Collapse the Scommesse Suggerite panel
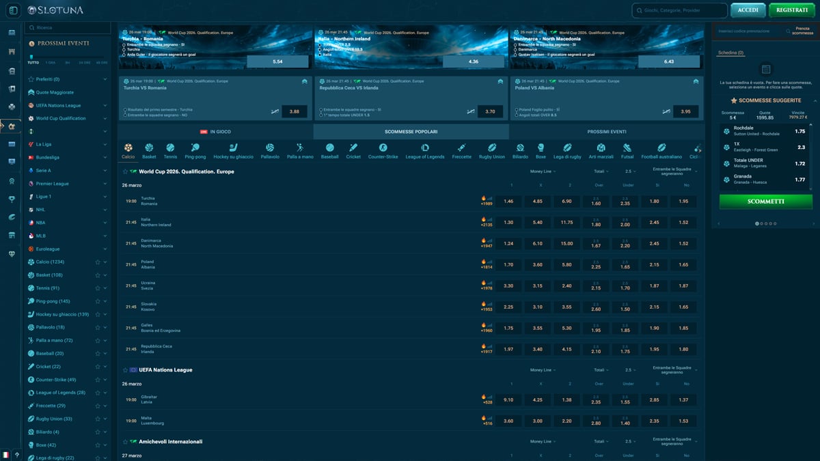820x461 pixels. [x=815, y=100]
